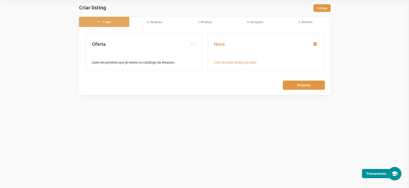Click the ellipsis icon in Tipo step
Screen dimensions: 409x188
click(x=98, y=22)
